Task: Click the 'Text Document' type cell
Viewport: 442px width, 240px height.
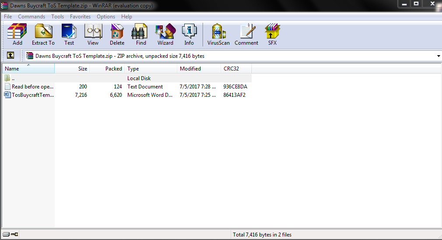Action: [x=145, y=87]
